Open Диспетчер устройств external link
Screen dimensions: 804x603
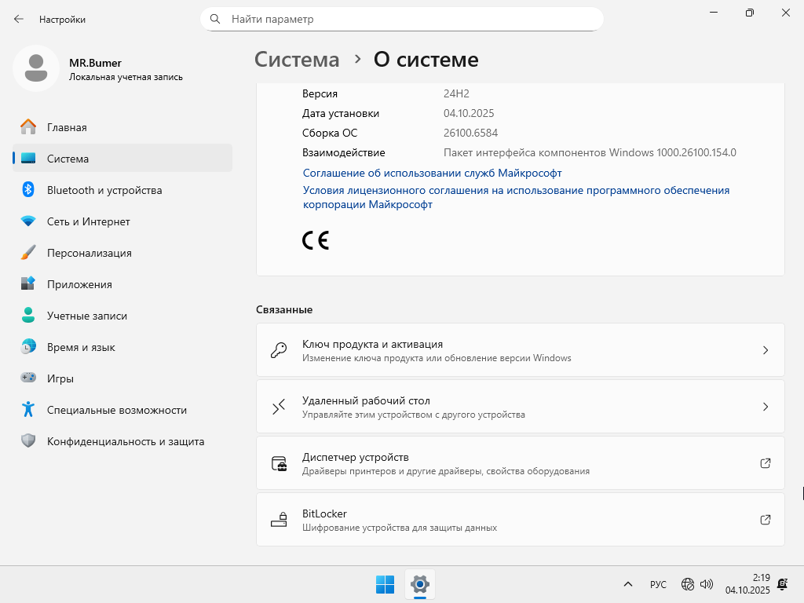pyautogui.click(x=520, y=463)
